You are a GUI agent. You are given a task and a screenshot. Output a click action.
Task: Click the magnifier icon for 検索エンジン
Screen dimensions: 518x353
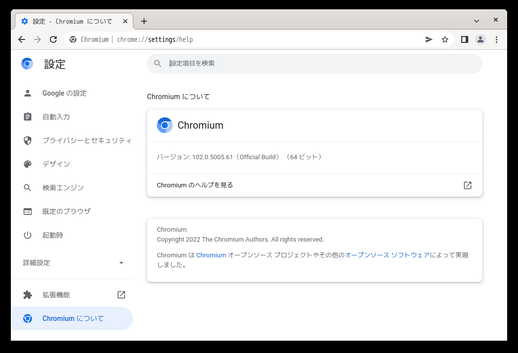[28, 188]
